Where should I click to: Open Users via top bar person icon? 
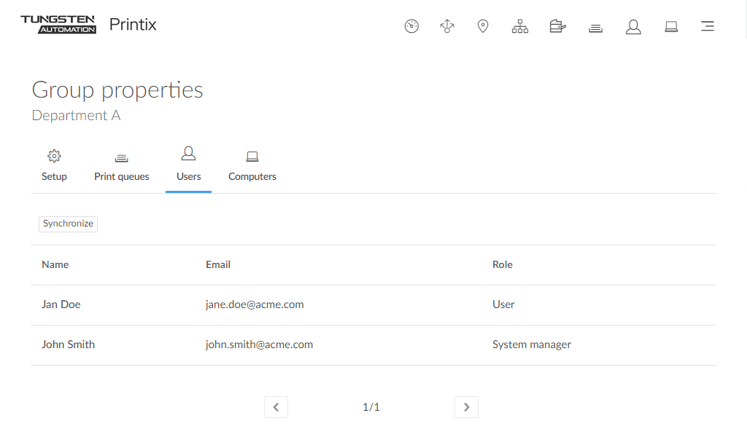click(633, 27)
